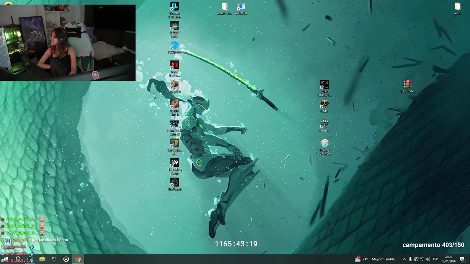Select the Clair Obscur Expedition shortcut
The height and width of the screenshot is (264, 470).
click(324, 88)
